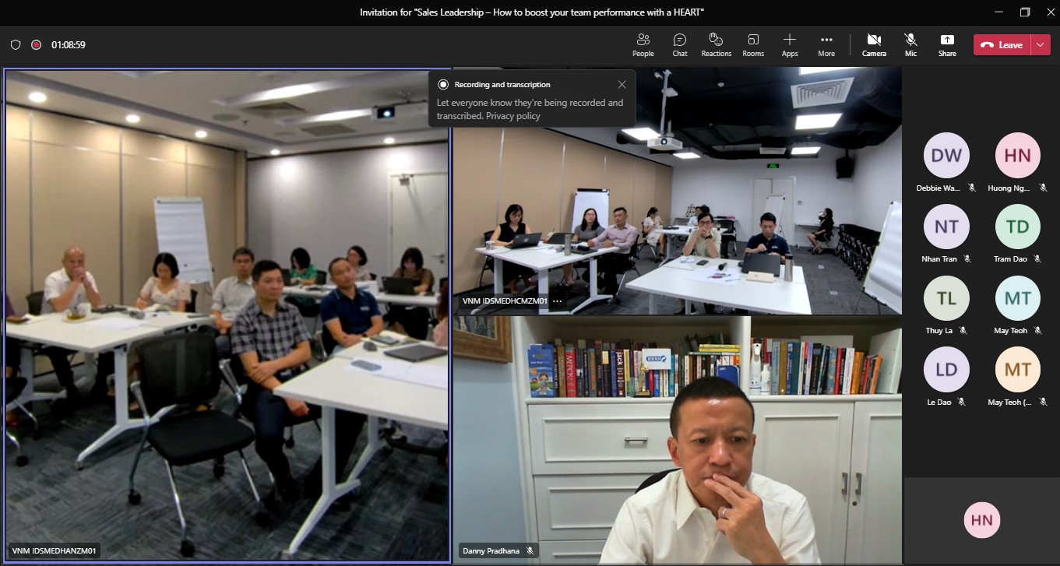Select Debbie Wa... participant avatar DW

click(946, 155)
